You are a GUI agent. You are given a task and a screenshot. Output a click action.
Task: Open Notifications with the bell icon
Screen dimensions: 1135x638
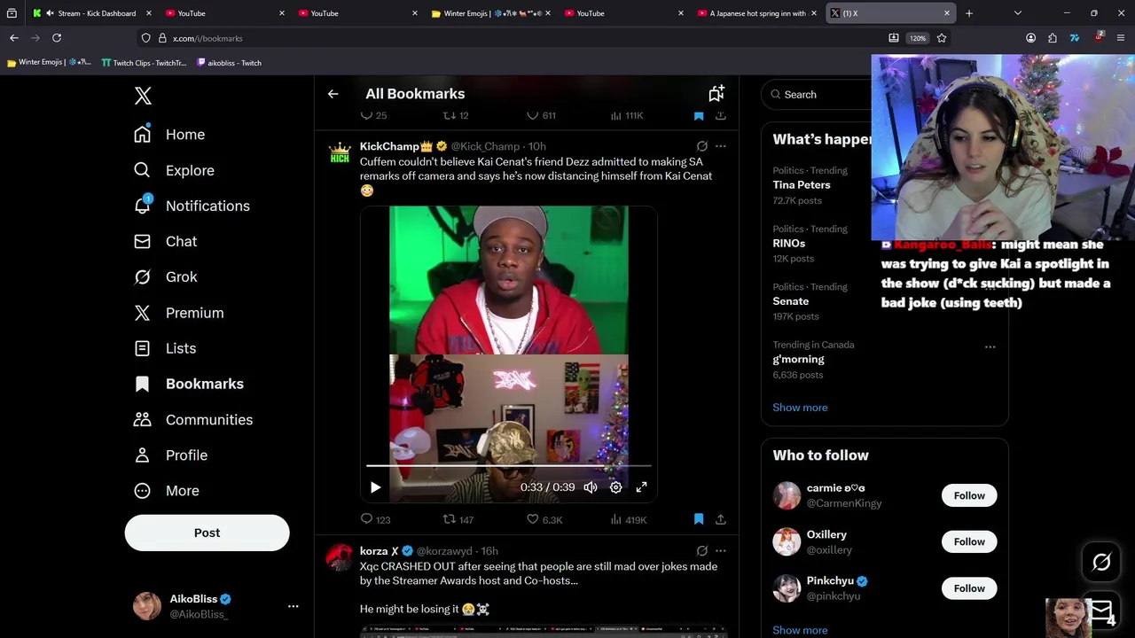[192, 206]
